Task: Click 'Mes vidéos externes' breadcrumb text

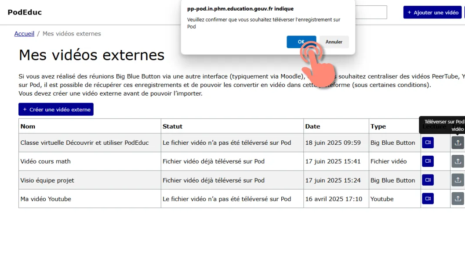Action: (x=72, y=34)
